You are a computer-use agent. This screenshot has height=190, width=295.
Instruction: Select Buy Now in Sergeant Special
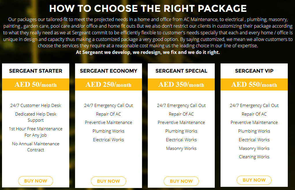coord(181,181)
